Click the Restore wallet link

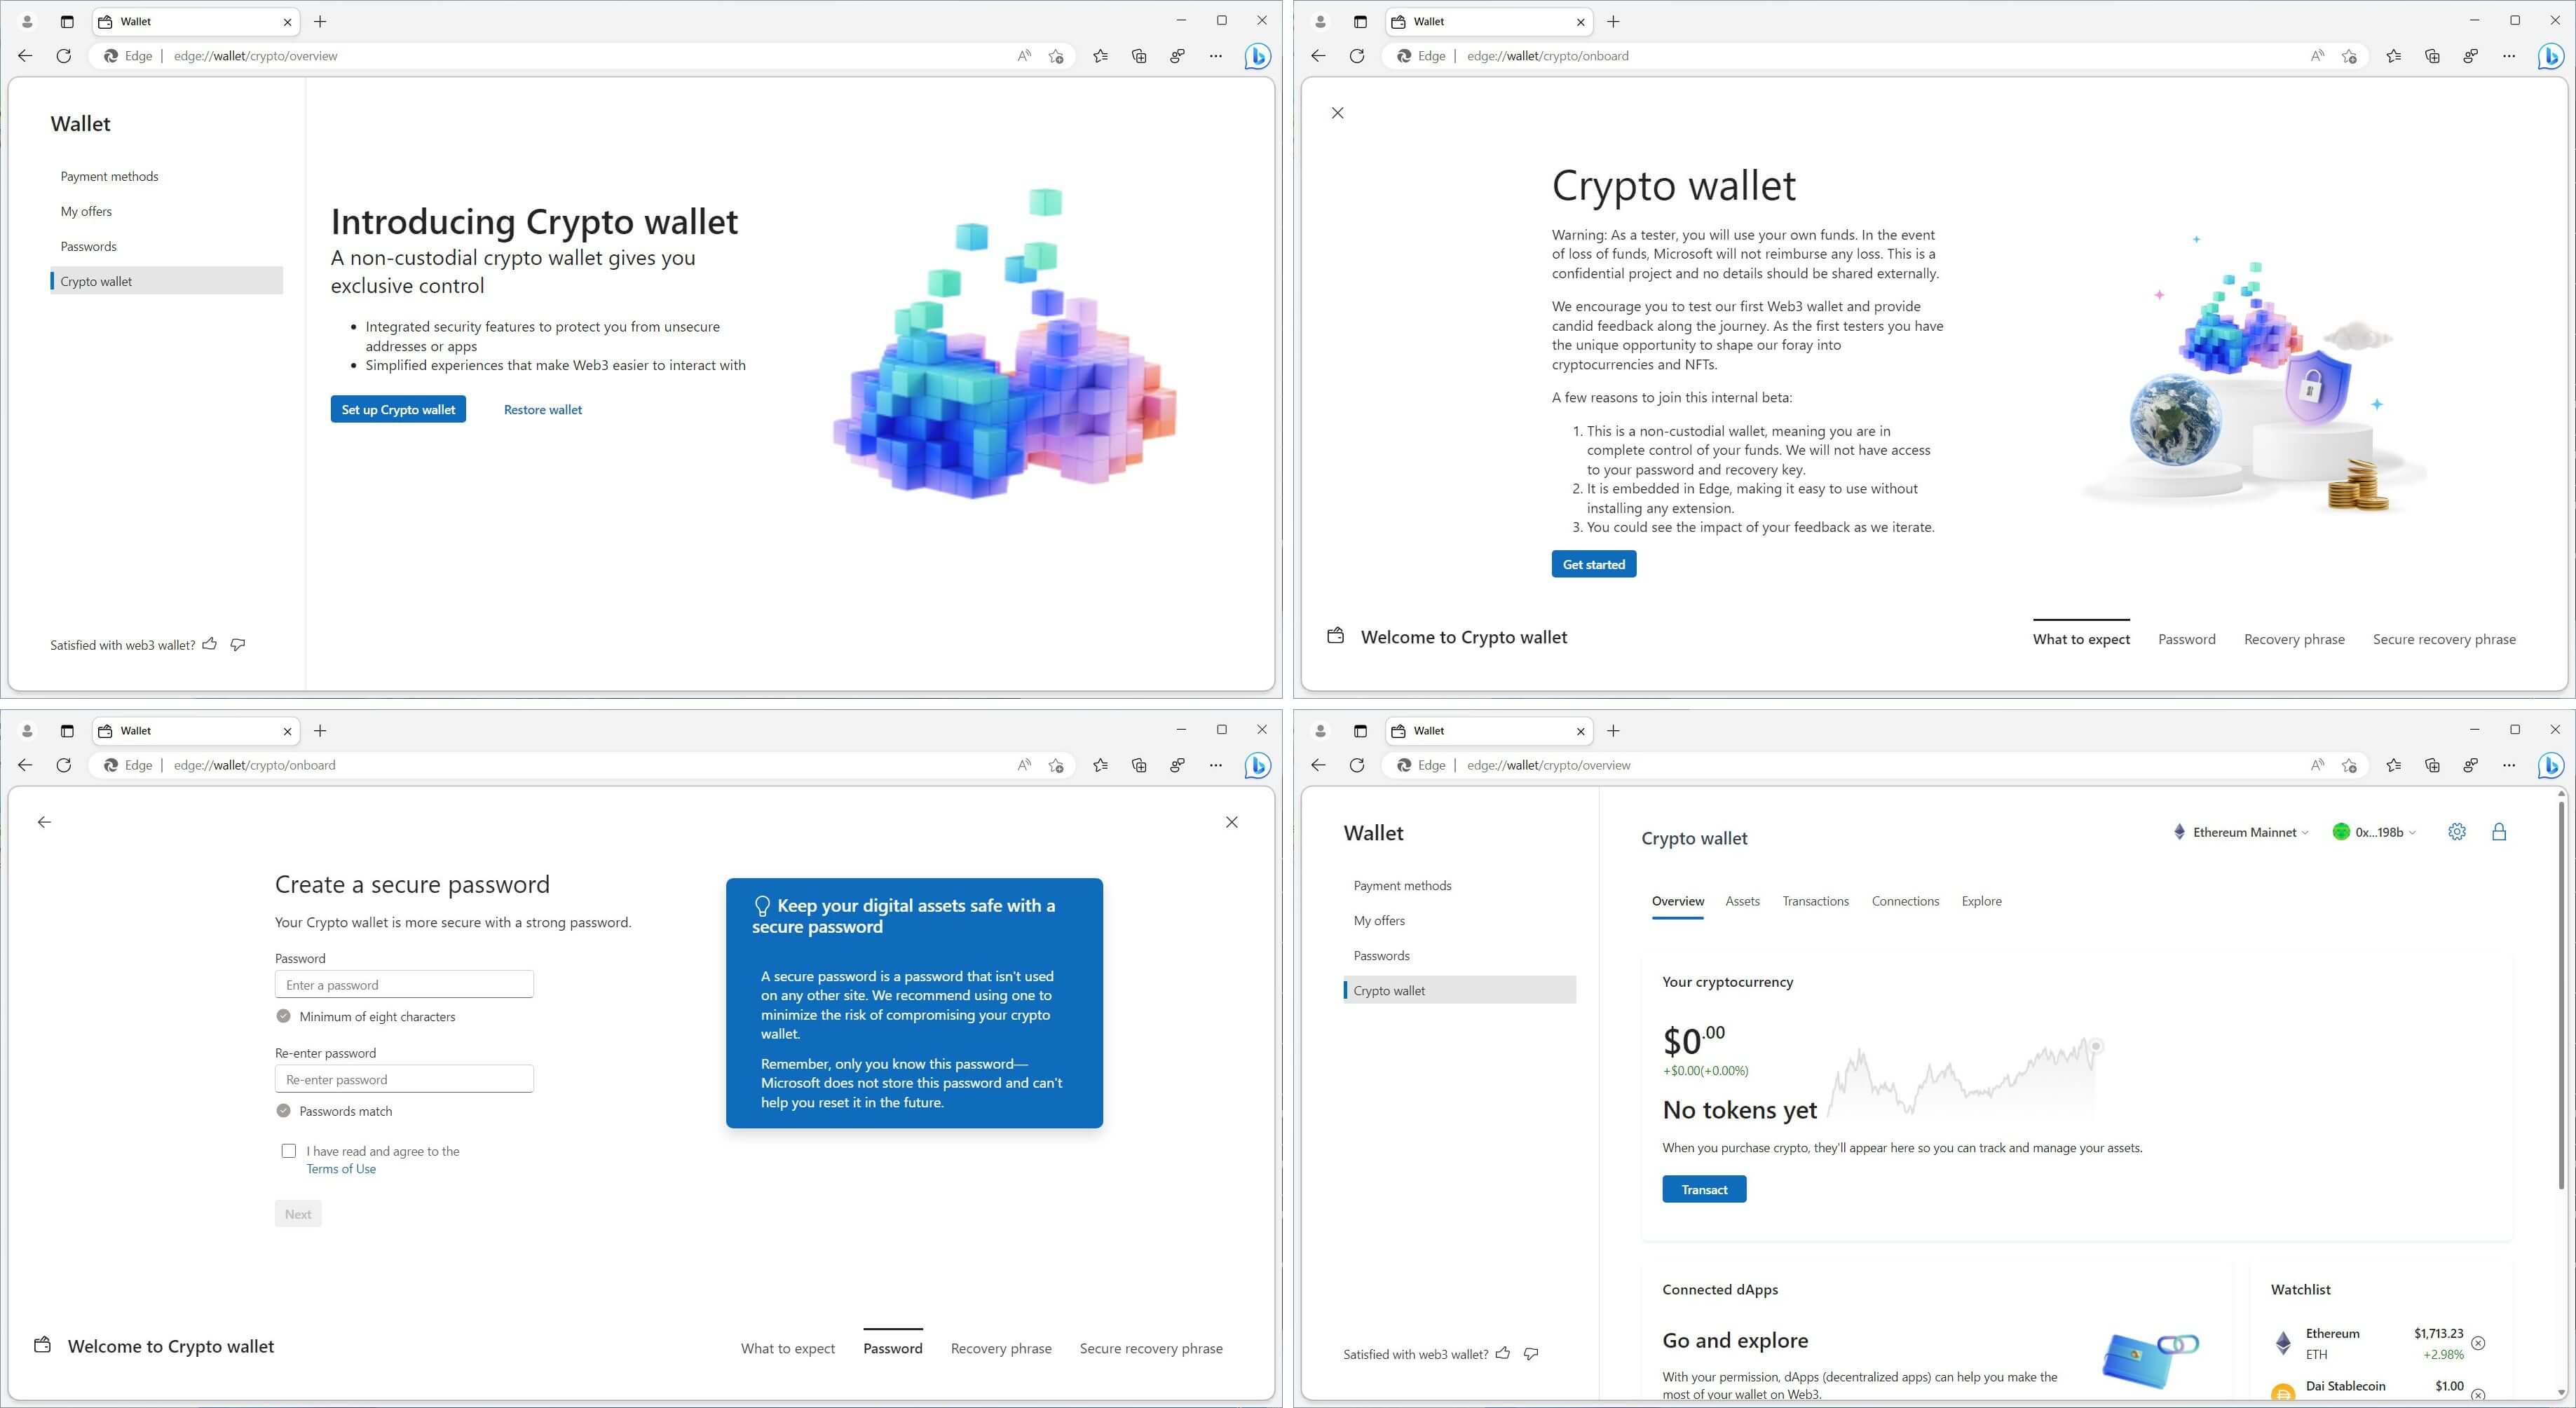coord(543,409)
